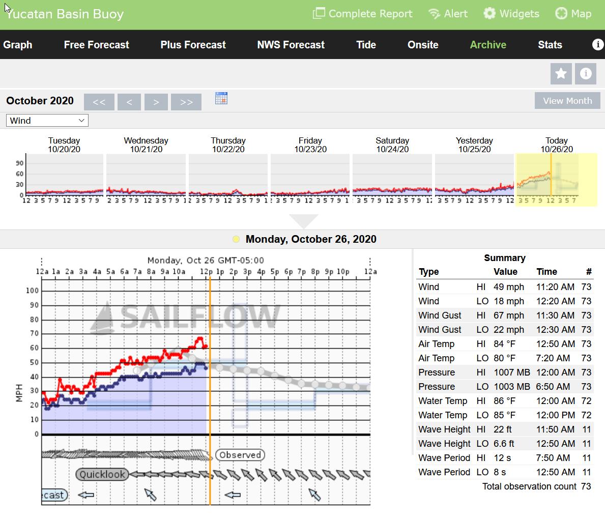Switch to the Free Forecast tab
Image resolution: width=605 pixels, height=517 pixels.
(x=97, y=45)
